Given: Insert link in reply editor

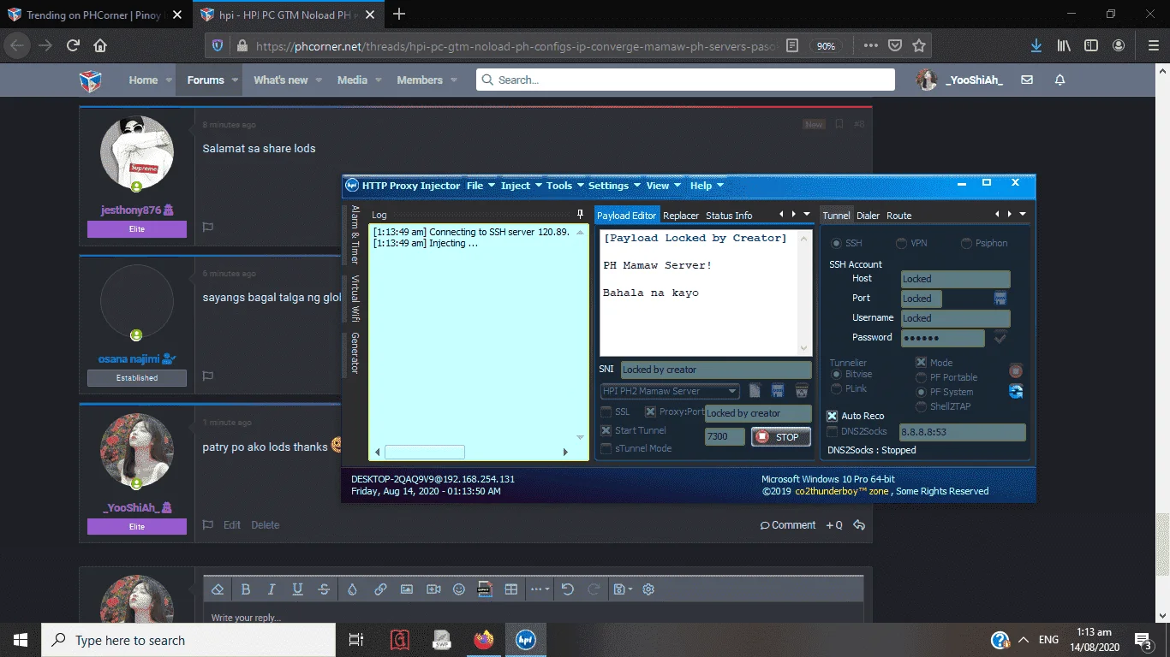Looking at the screenshot, I should pos(380,589).
